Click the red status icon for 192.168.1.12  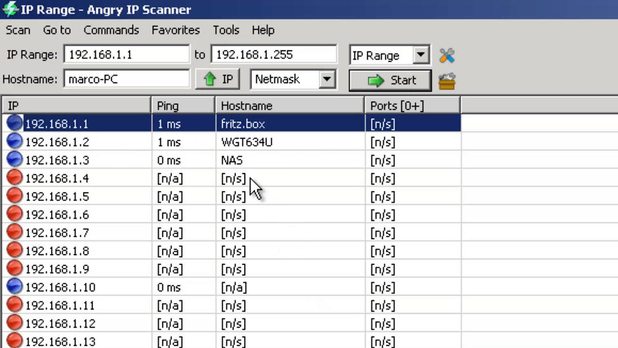pyautogui.click(x=14, y=323)
